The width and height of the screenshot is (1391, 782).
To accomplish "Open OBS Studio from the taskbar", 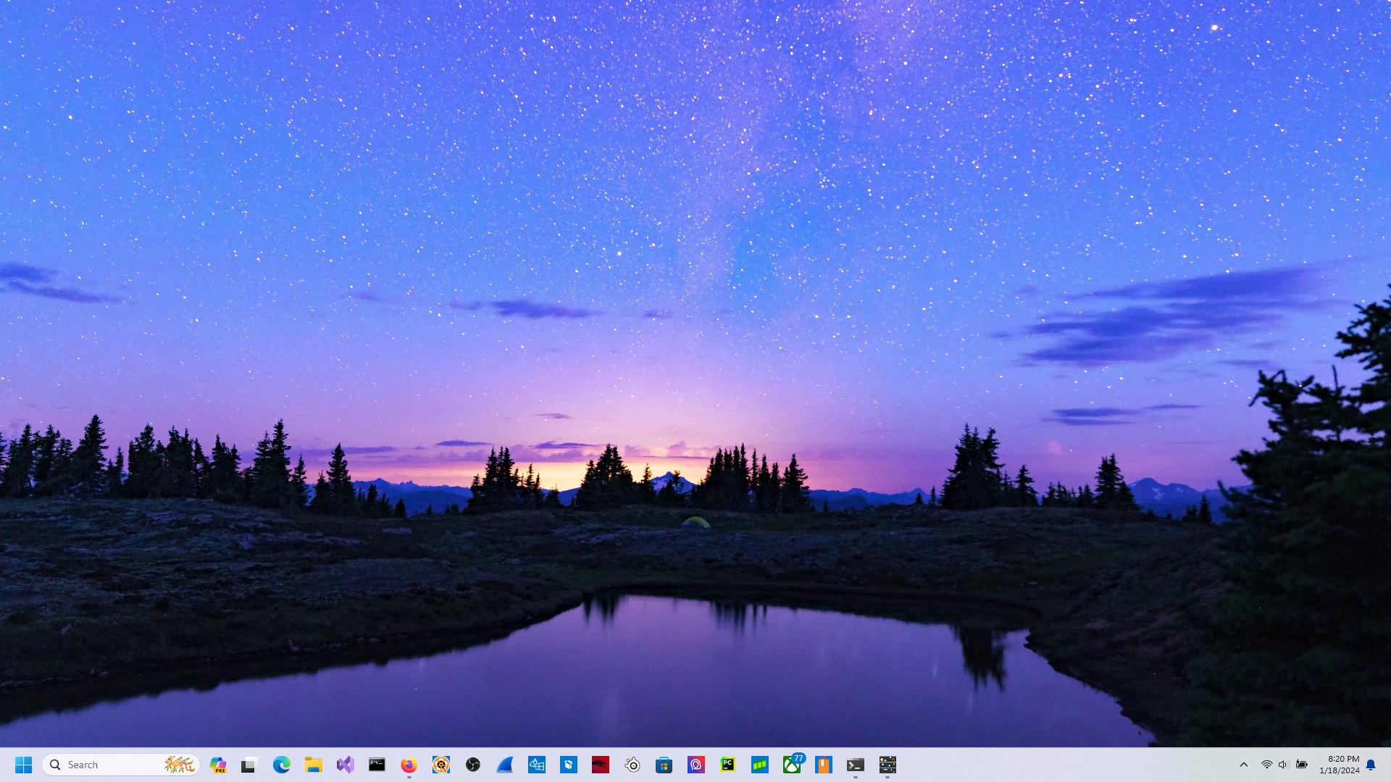I will point(473,765).
